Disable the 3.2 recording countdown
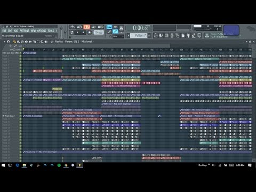 (x=86, y=27)
